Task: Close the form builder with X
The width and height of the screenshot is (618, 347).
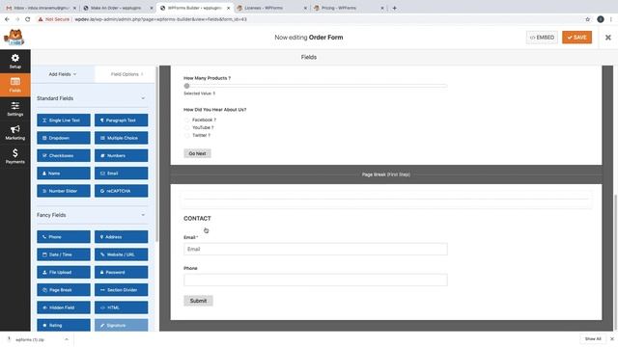Action: [x=607, y=38]
